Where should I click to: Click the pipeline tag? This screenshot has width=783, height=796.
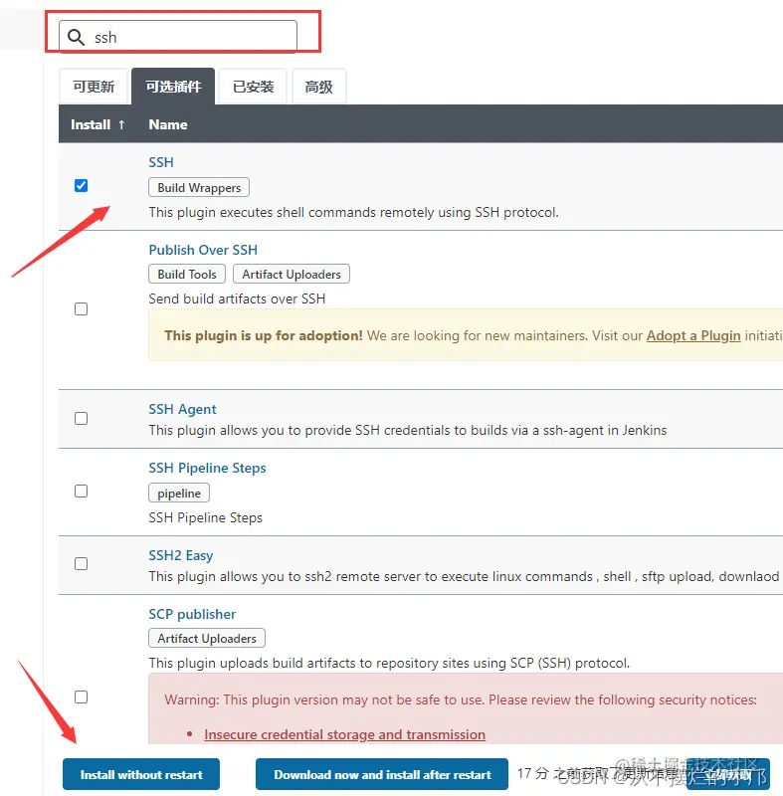179,493
